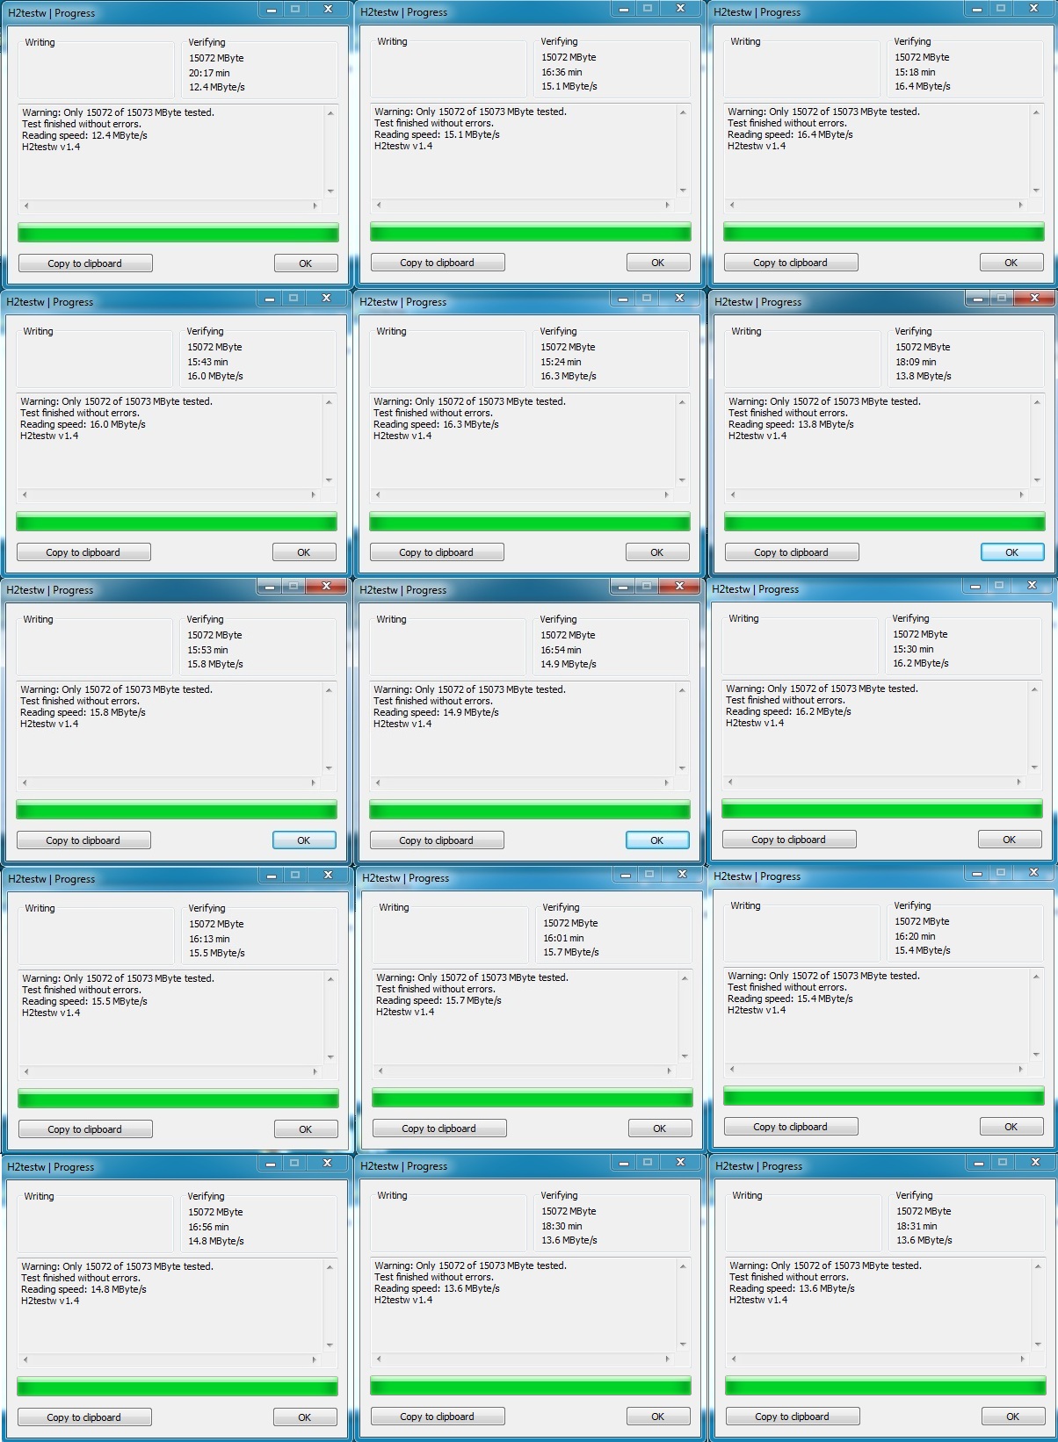
Task: Copy to clipboard in the 15.5 MByte/s window
Action: point(85,1129)
